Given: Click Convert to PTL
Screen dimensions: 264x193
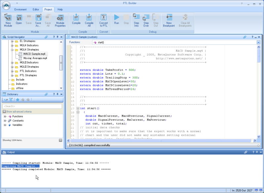Looking at the screenshot, I should coord(104,20).
